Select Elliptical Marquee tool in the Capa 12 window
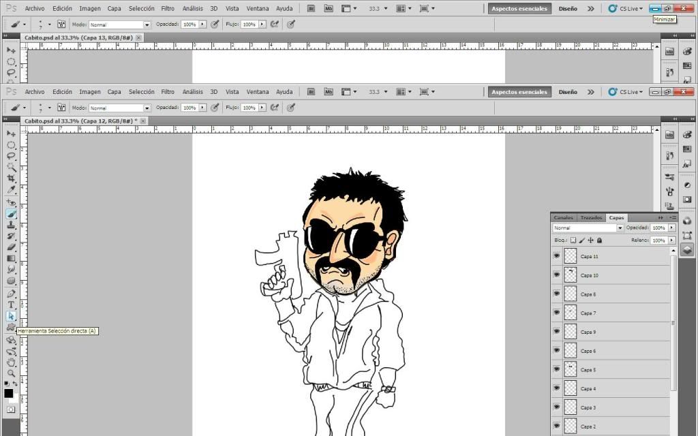Image resolution: width=698 pixels, height=436 pixels. 11,145
